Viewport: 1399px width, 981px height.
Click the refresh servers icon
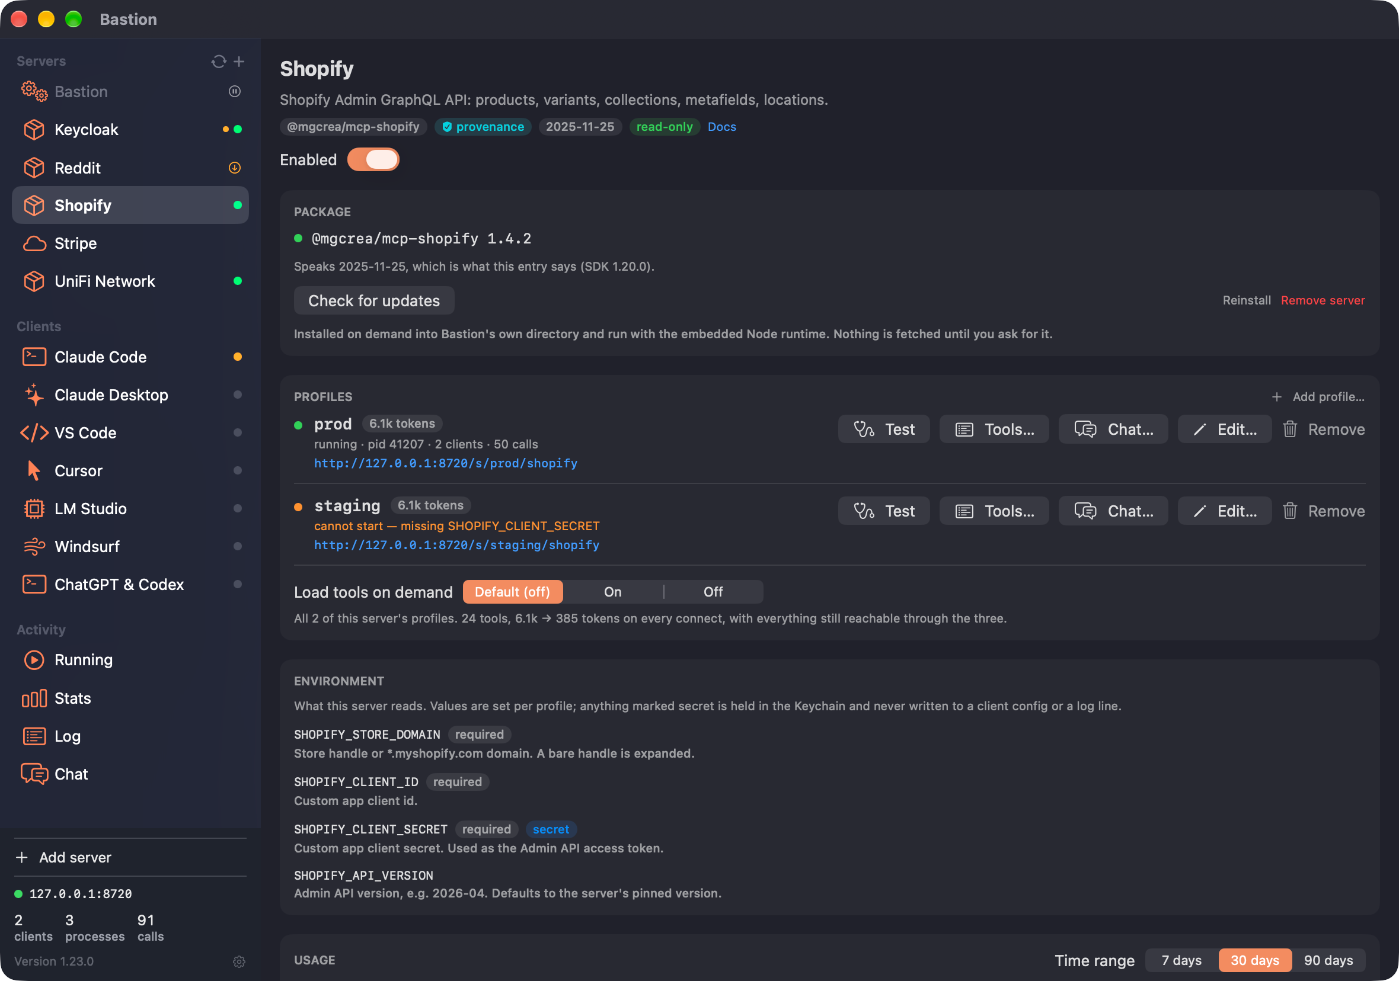point(218,62)
